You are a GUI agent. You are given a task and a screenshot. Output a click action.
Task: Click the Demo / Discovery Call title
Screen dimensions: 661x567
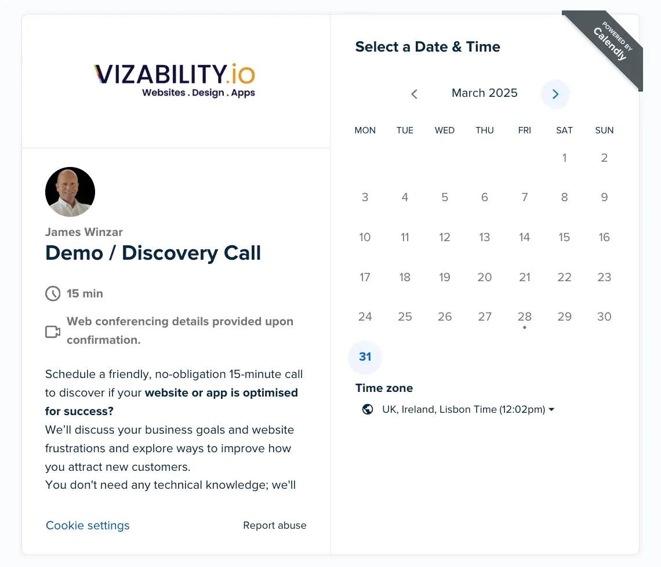tap(153, 253)
